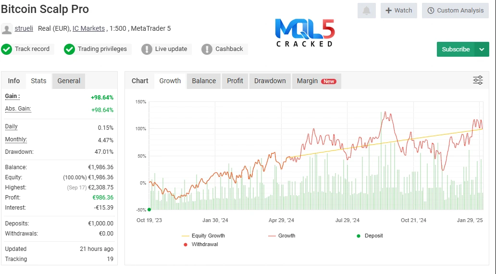Click the Jan 29, '25 axis date
496x274 pixels.
click(x=470, y=220)
